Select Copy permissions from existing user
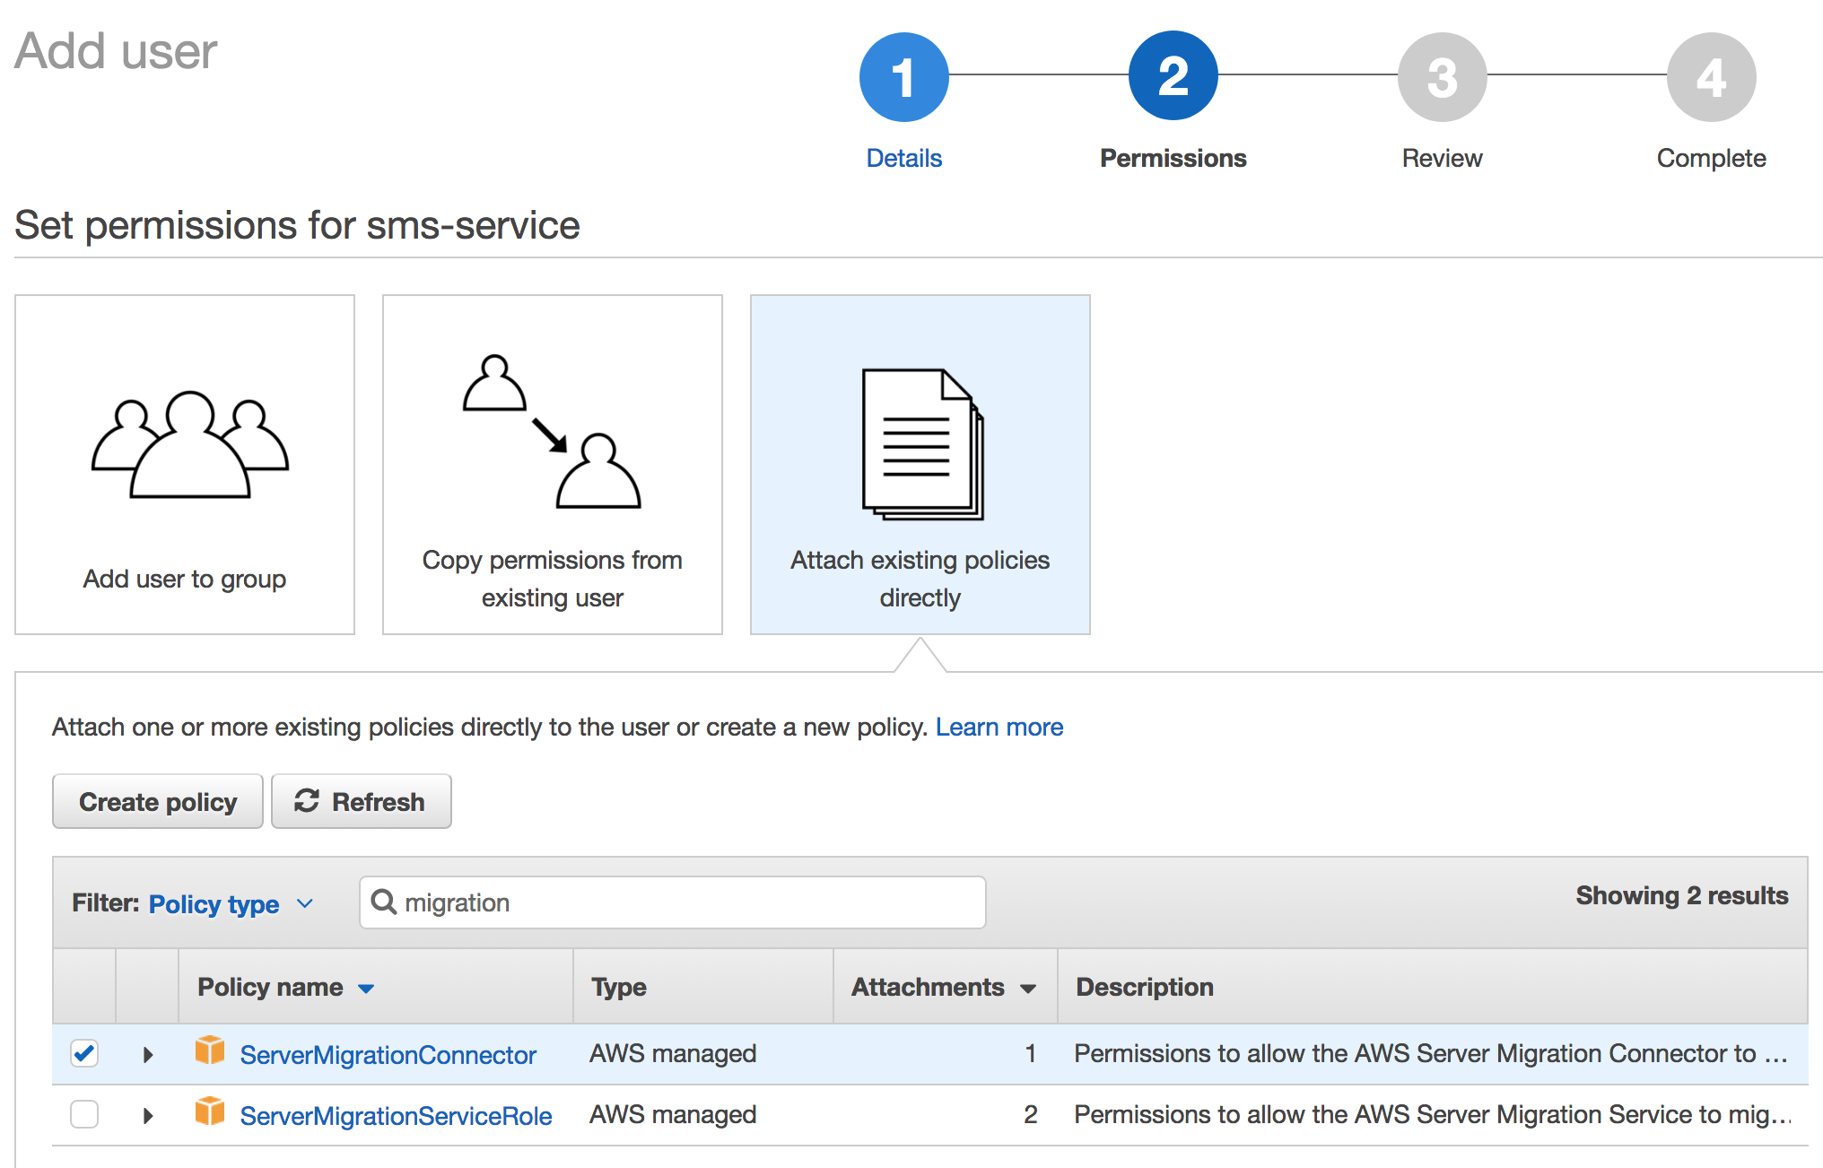The image size is (1823, 1168). pyautogui.click(x=552, y=465)
